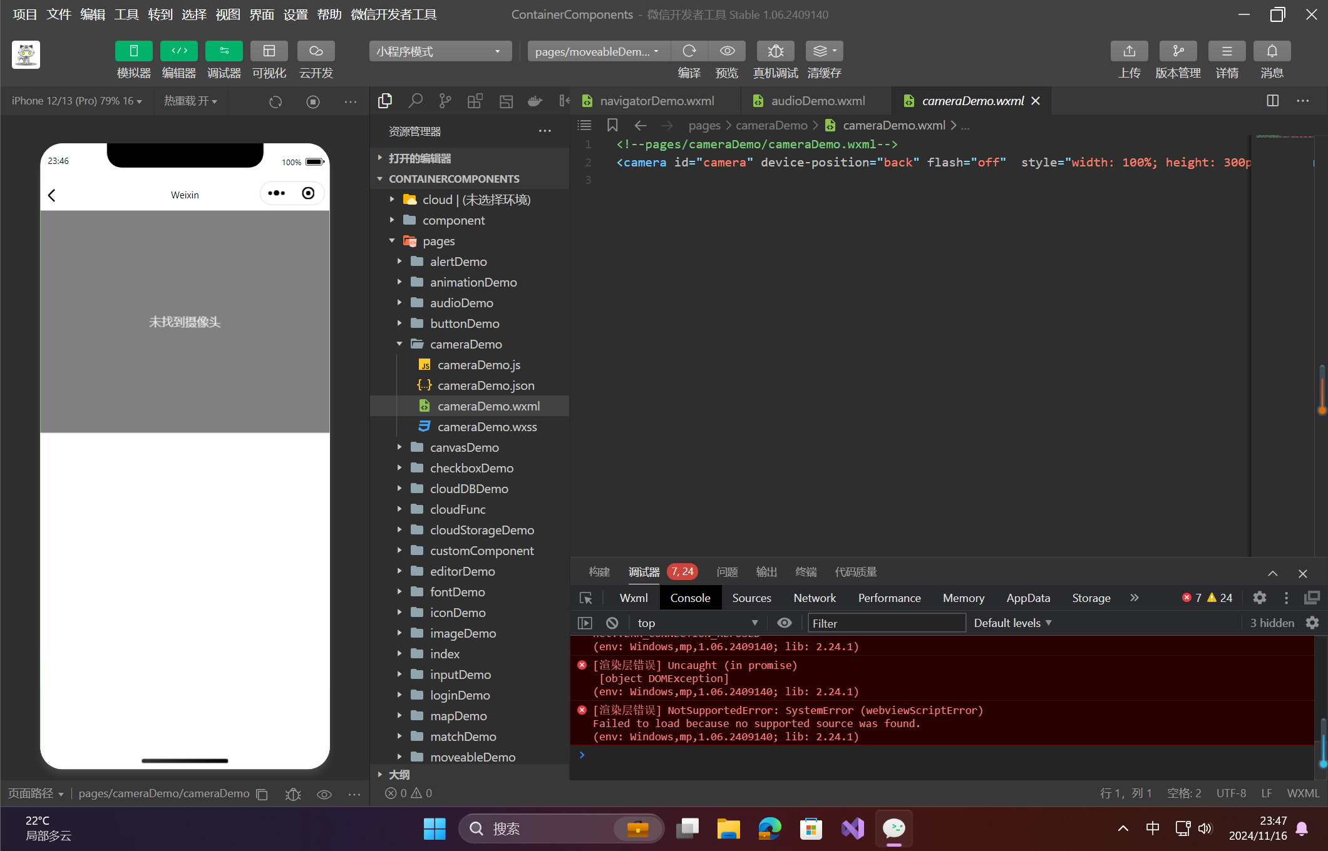Open the search icon in editor sidebar
1328x851 pixels.
click(x=415, y=101)
